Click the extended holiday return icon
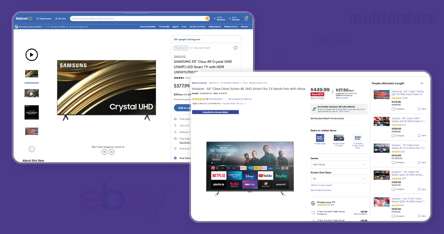The image size is (444, 234). (314, 109)
